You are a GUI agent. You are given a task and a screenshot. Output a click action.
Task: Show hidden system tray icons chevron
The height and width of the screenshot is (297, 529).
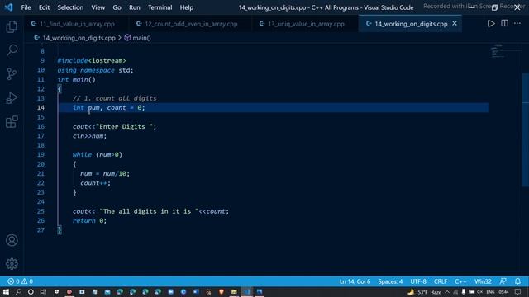447,292
